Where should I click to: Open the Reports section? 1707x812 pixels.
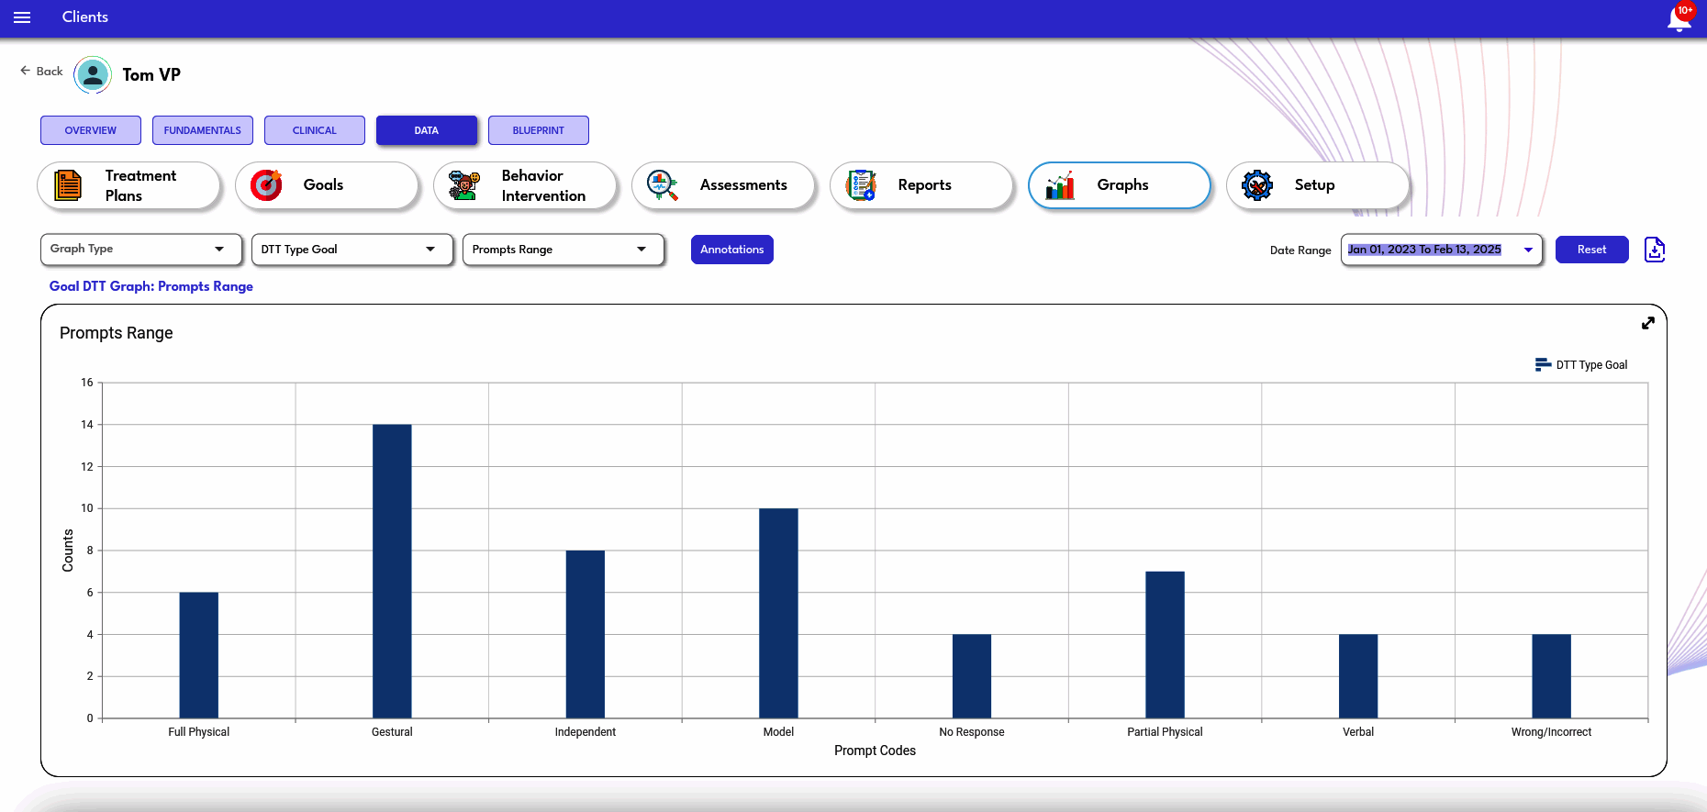pos(922,185)
